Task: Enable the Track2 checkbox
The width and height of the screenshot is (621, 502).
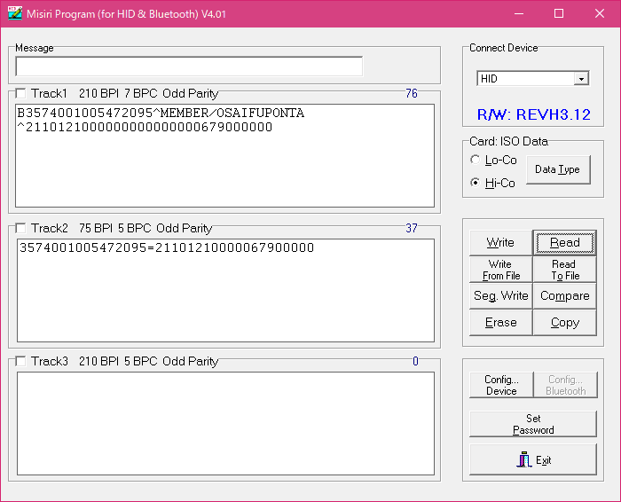Action: pos(21,229)
